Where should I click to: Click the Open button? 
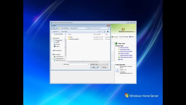point(94,67)
